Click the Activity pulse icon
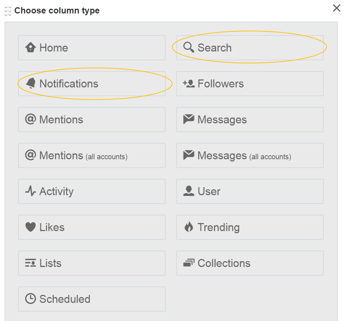The image size is (344, 321). (x=31, y=191)
